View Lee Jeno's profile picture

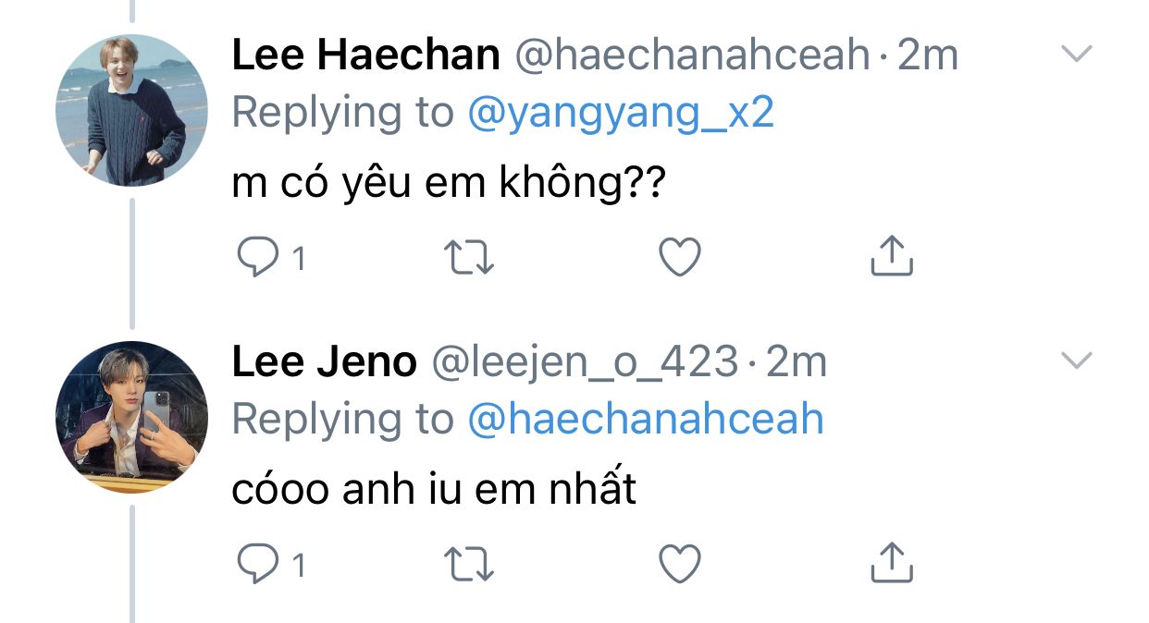132,417
